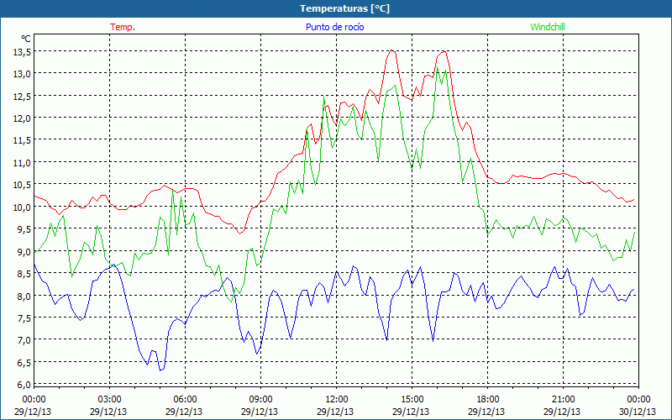
Task: Click the 6,0 y-axis value
Action: [x=25, y=385]
